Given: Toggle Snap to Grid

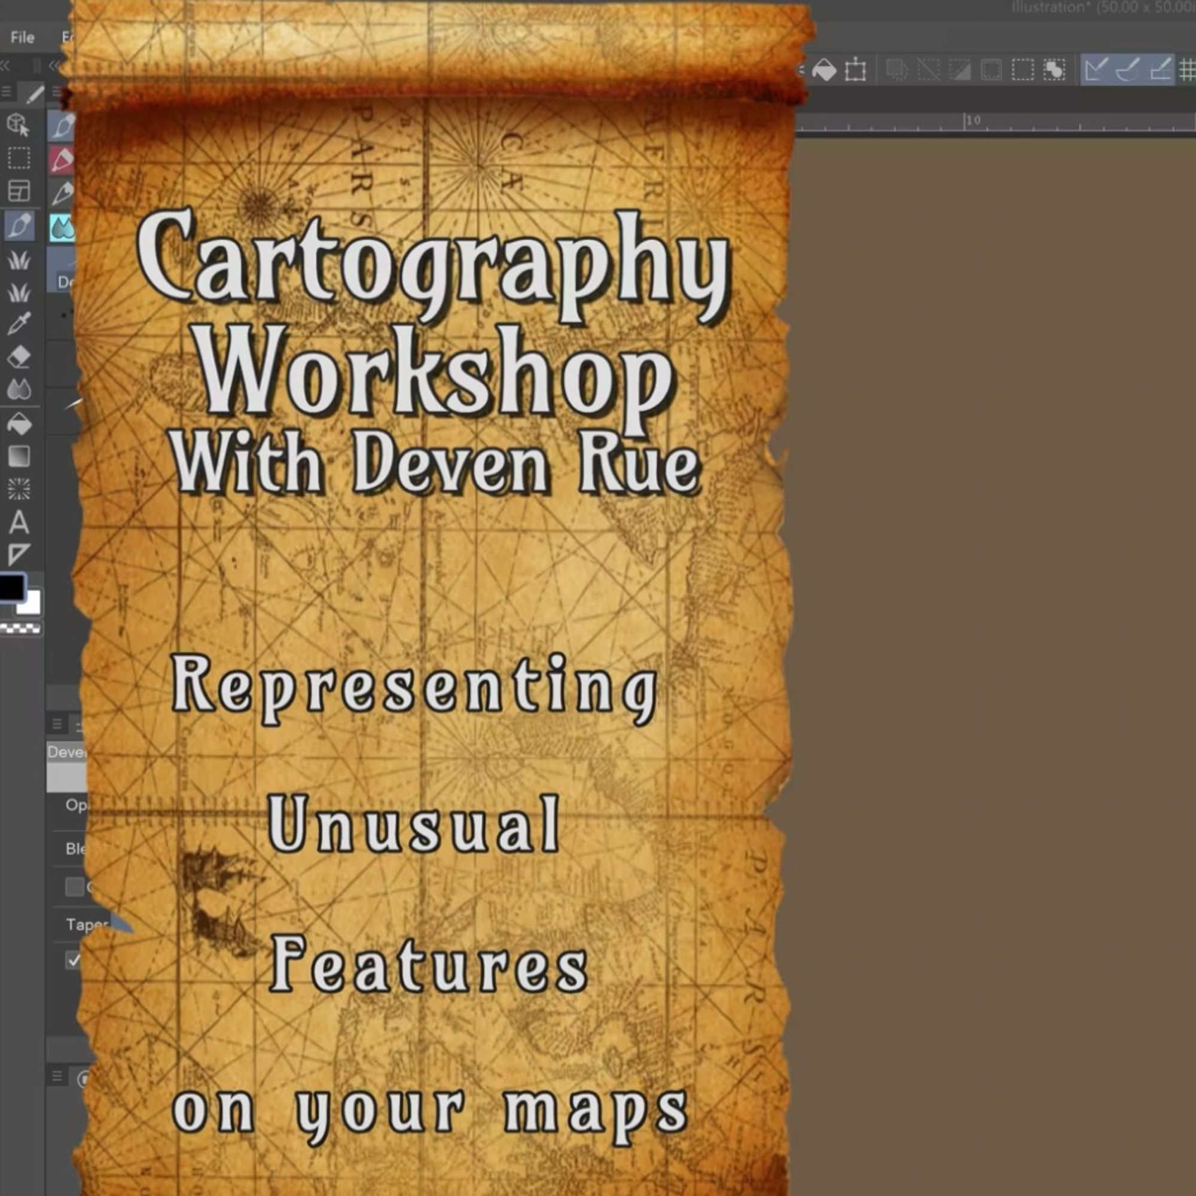Looking at the screenshot, I should pos(1159,70).
